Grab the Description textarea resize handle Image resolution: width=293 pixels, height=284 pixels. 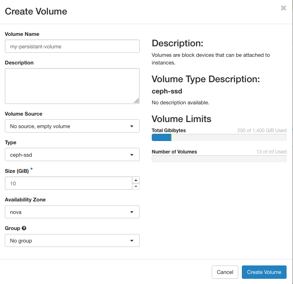coord(136,101)
